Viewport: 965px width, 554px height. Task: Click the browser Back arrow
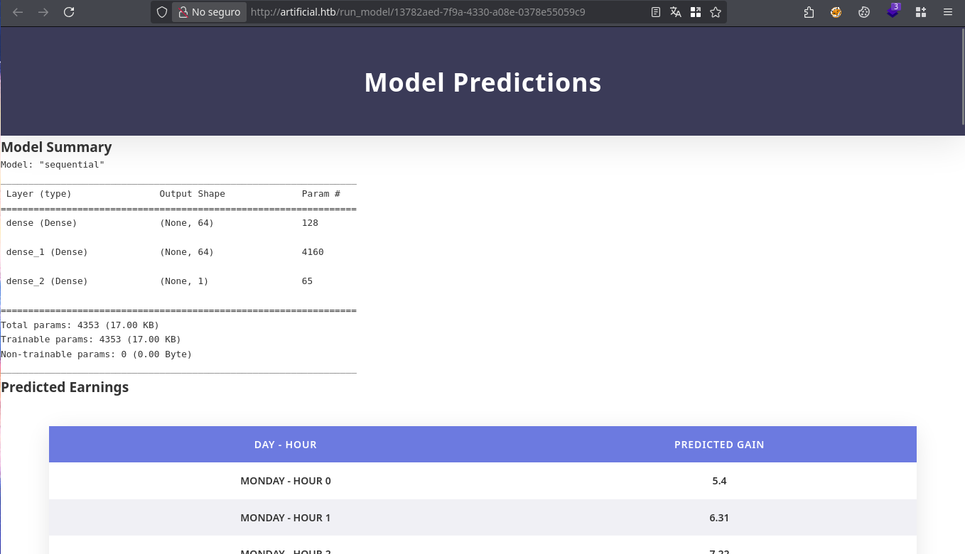tap(18, 12)
